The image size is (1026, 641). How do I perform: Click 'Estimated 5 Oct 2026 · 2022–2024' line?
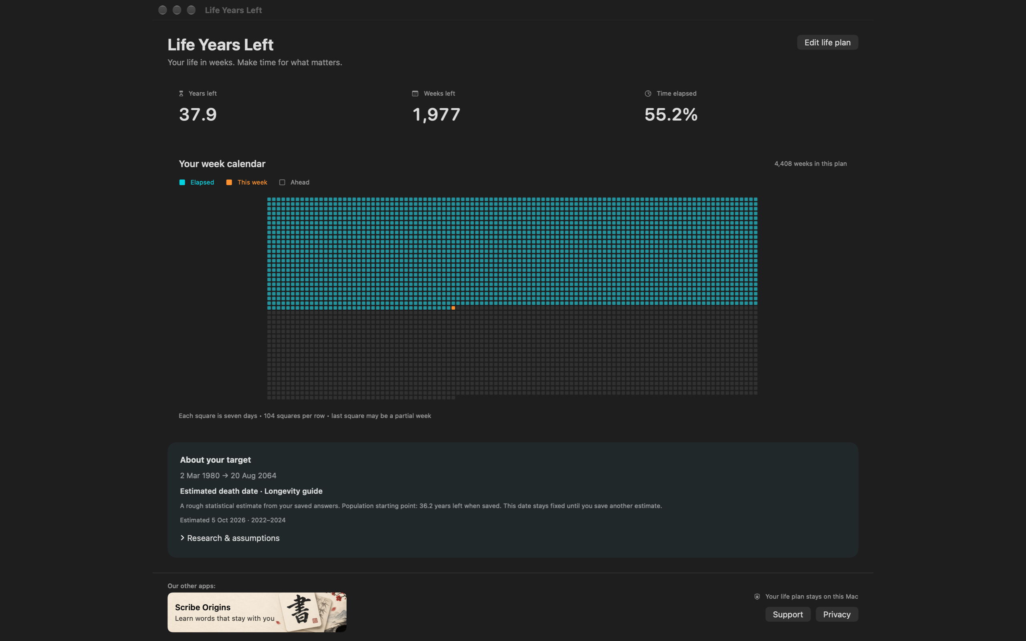click(232, 520)
